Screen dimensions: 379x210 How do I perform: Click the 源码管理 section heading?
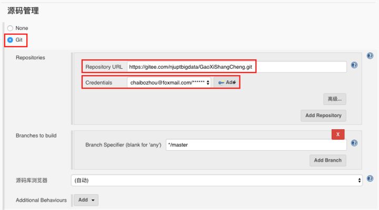23,10
